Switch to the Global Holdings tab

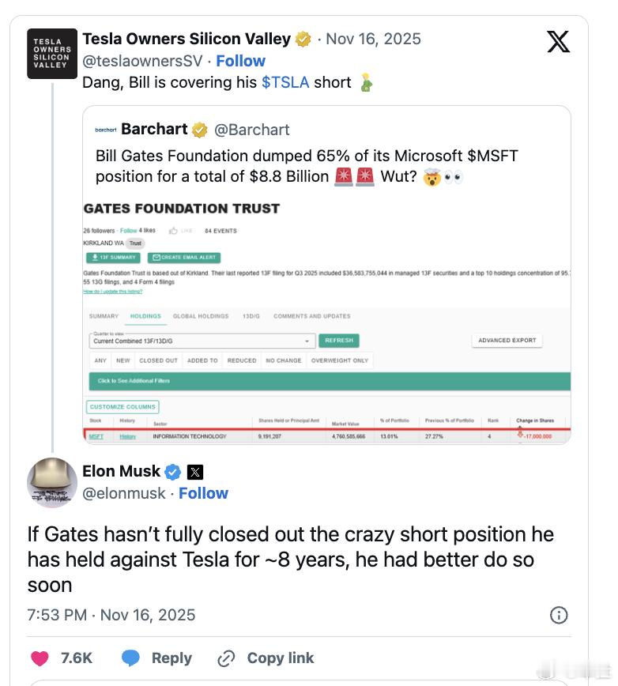coord(201,316)
